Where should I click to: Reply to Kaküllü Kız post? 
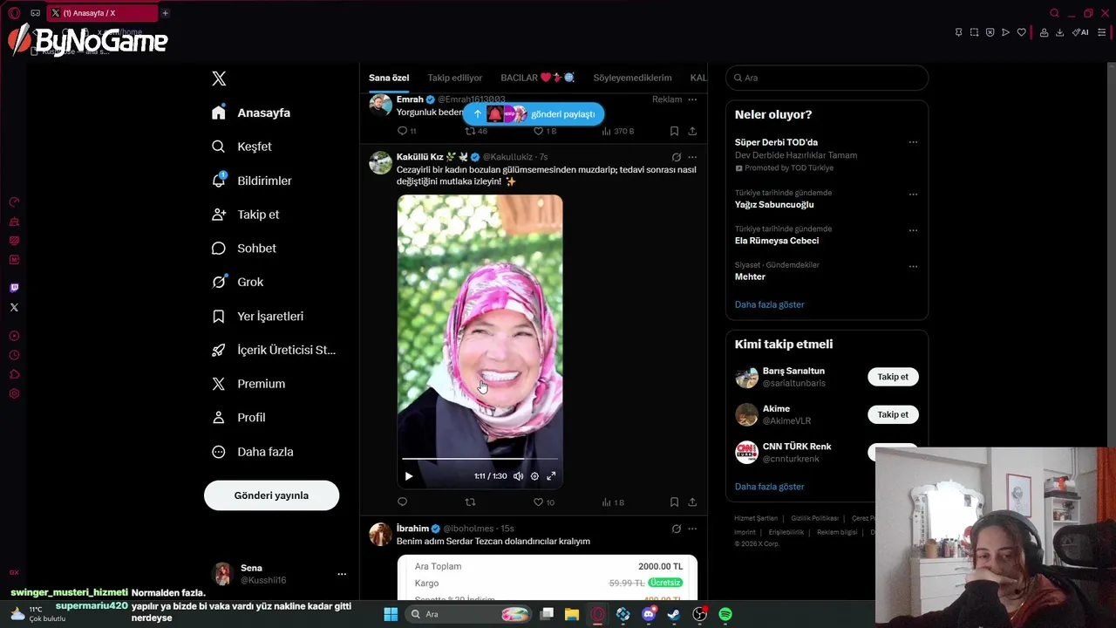pyautogui.click(x=402, y=502)
